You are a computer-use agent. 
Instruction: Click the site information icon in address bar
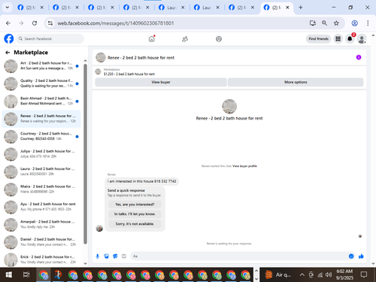point(50,23)
